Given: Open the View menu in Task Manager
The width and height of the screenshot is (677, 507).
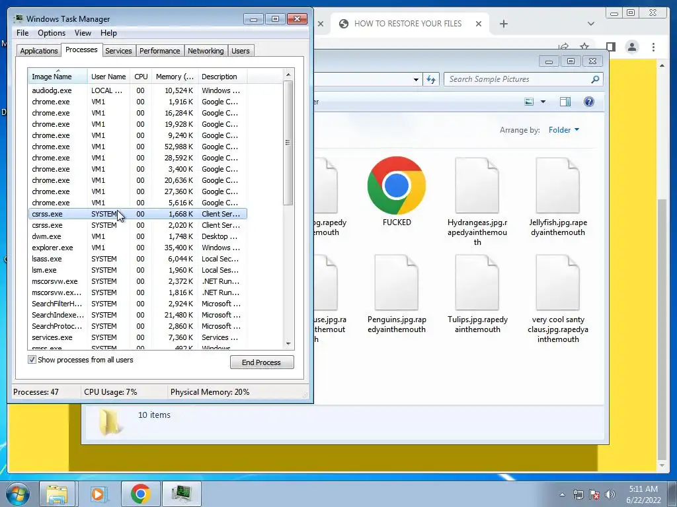Looking at the screenshot, I should tap(83, 33).
